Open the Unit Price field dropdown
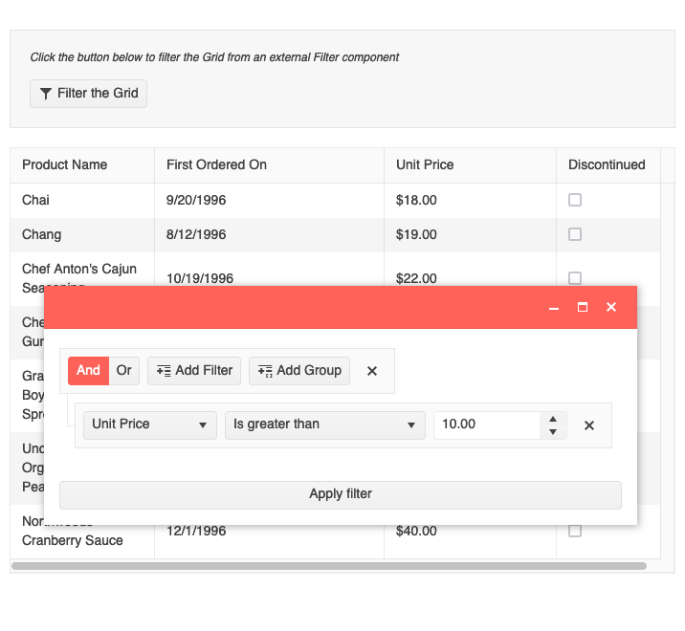This screenshot has width=685, height=631. tap(150, 424)
